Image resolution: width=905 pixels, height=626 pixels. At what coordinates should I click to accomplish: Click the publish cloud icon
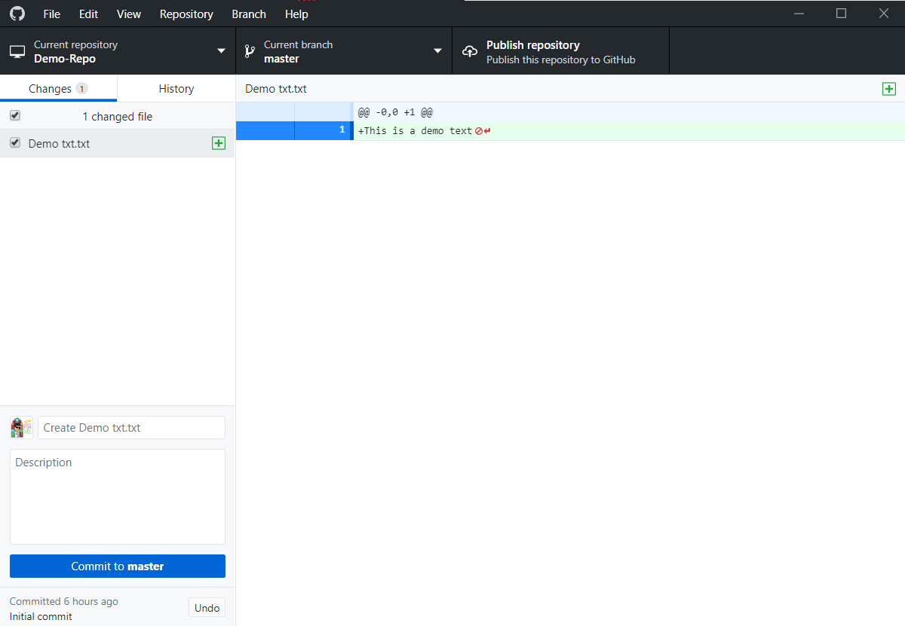point(469,50)
